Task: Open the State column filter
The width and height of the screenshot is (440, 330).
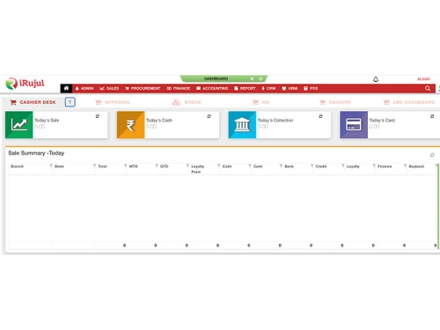Action: 94,166
